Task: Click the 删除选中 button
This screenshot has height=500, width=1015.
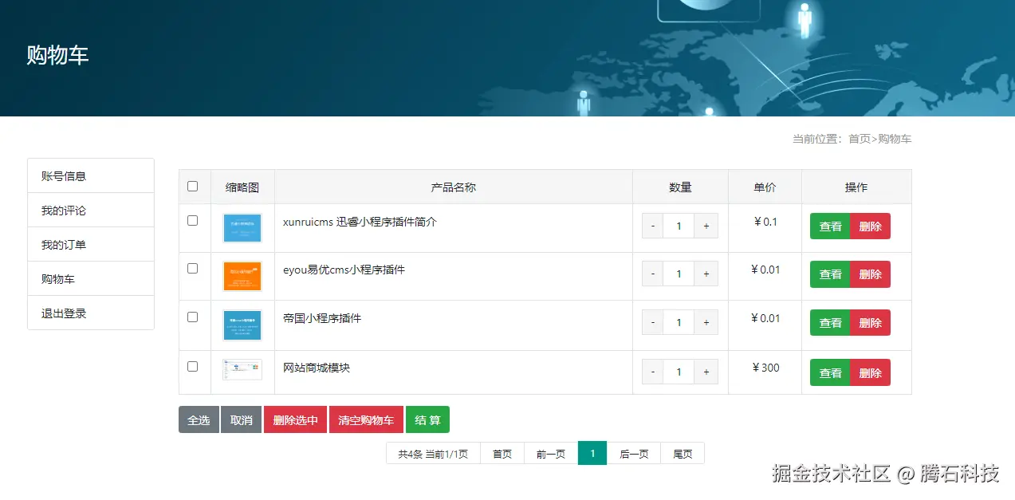Action: 295,420
